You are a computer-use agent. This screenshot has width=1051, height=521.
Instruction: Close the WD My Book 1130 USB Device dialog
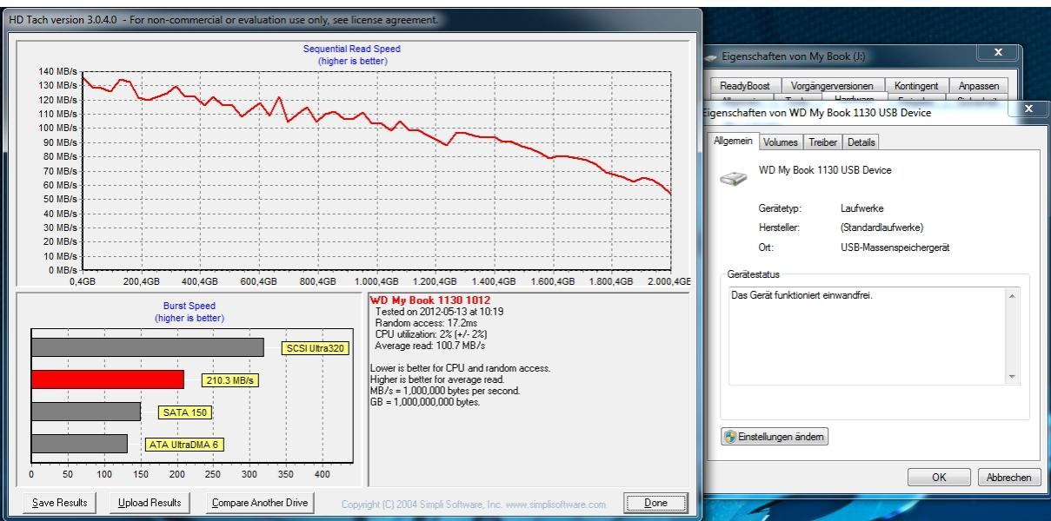point(1030,109)
